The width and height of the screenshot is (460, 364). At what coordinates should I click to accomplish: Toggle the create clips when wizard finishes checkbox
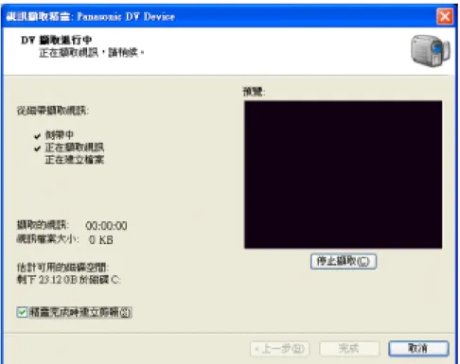pos(22,312)
